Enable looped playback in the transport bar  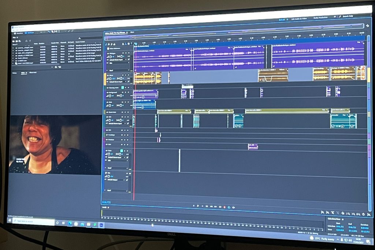click(230, 206)
